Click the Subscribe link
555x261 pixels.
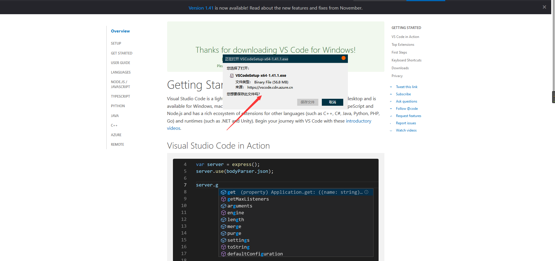click(x=403, y=94)
